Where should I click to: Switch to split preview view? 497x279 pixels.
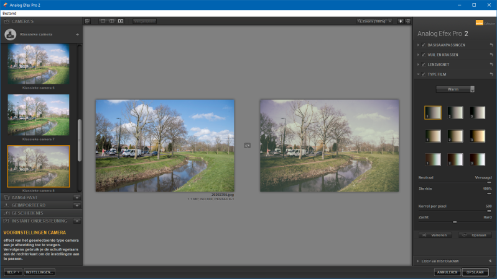[x=112, y=21]
